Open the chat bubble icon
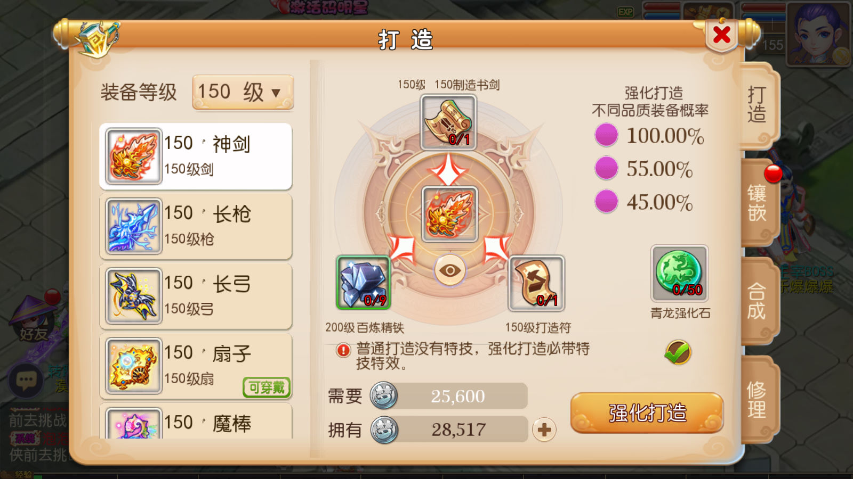The image size is (853, 479). [x=26, y=380]
